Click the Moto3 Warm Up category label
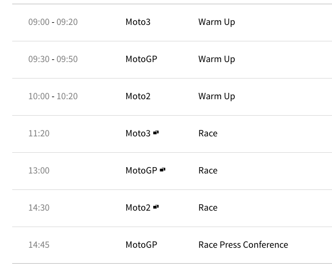This screenshot has height=269, width=332. (x=138, y=22)
